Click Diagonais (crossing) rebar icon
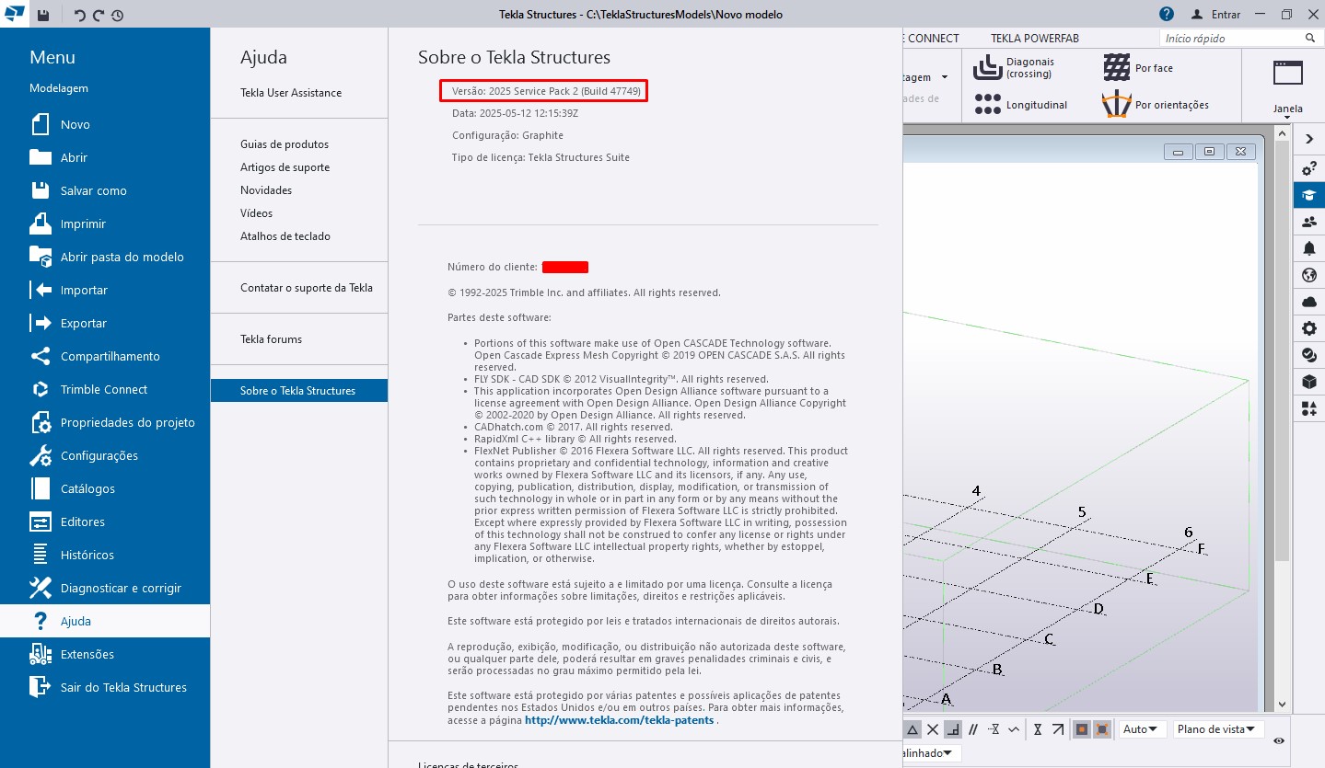Screen dimensions: 1325x768 coord(988,67)
